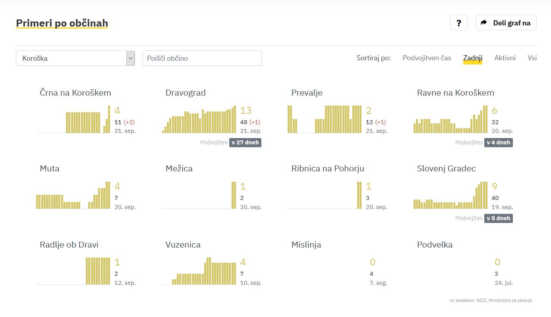The width and height of the screenshot is (551, 317).
Task: Click the Poišči občino search field
Action: pos(202,58)
